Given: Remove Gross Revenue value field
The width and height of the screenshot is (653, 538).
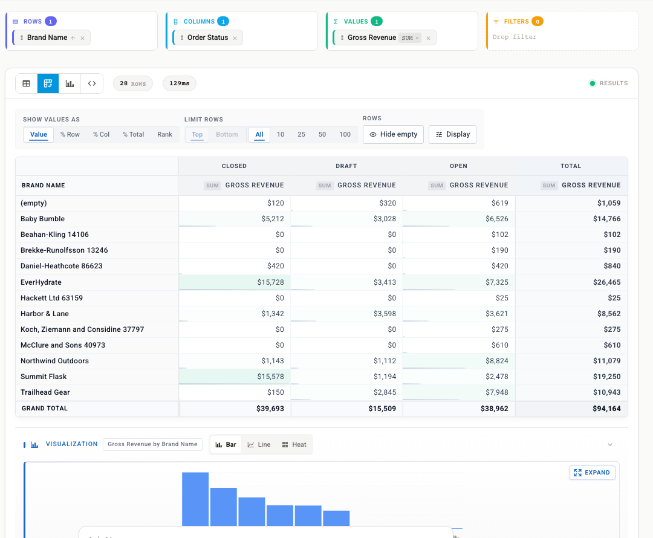Looking at the screenshot, I should 428,38.
